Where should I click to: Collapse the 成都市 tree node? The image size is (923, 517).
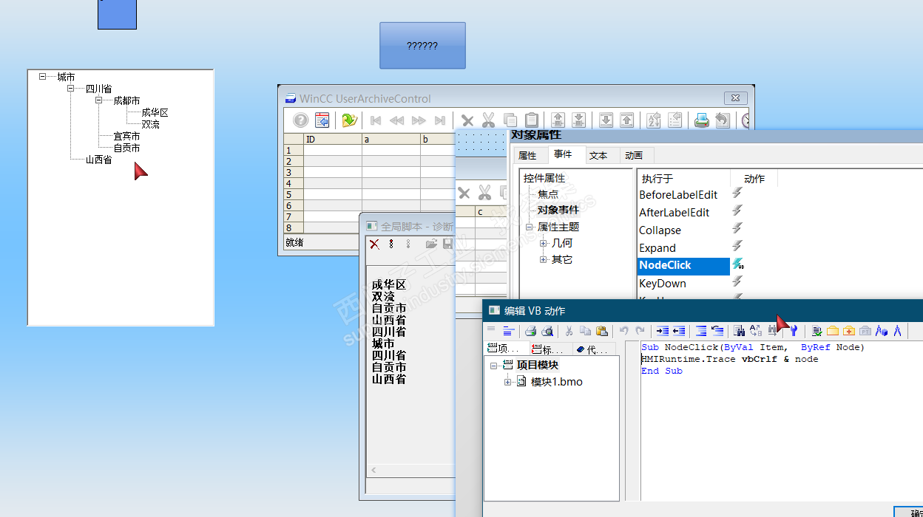pos(99,100)
